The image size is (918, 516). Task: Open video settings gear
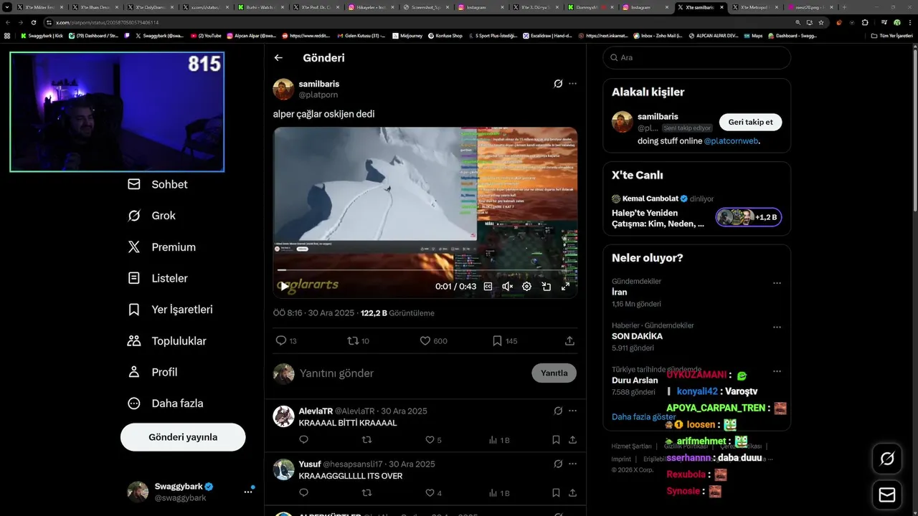tap(526, 286)
